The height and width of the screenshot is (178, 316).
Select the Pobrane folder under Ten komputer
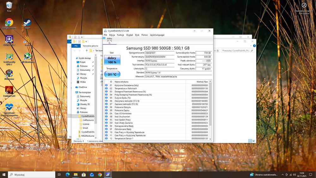pyautogui.click(x=83, y=112)
